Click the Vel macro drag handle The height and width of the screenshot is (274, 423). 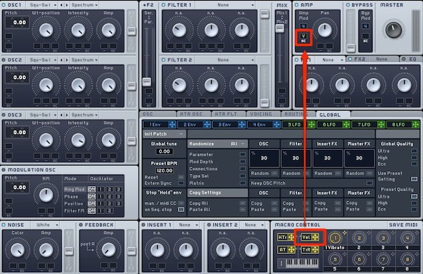tap(315, 237)
